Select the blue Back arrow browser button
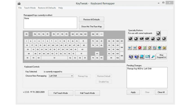This screenshot has height=105, width=187. [130, 48]
